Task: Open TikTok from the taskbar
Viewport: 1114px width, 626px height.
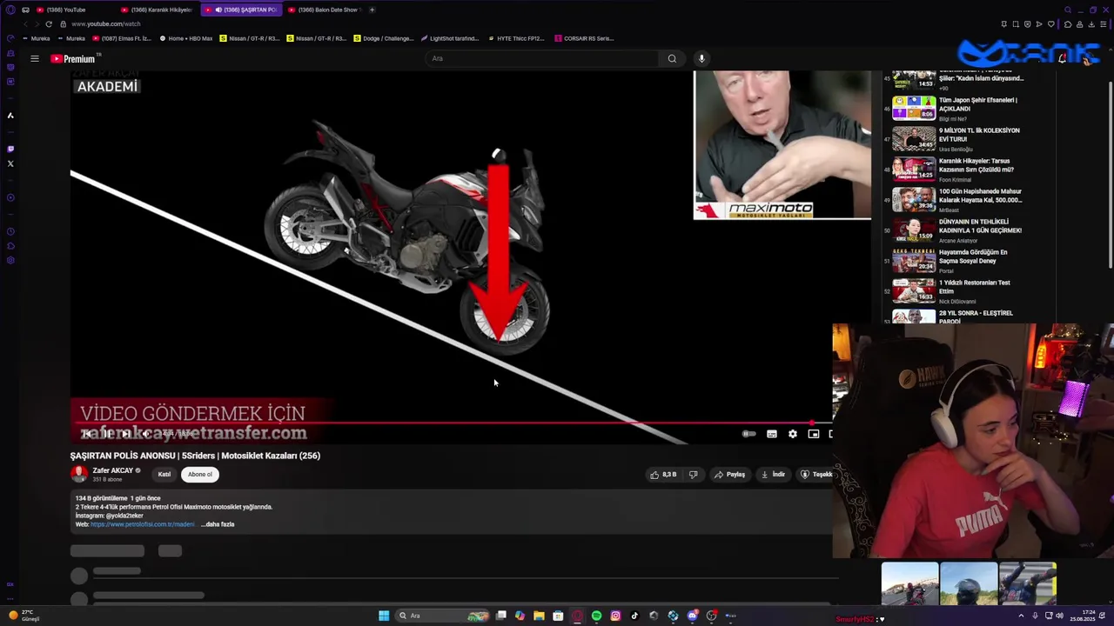Action: click(634, 616)
